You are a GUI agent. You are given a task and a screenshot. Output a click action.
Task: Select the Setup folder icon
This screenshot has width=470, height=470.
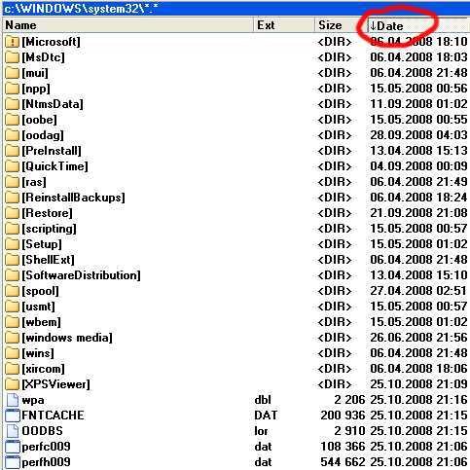pyautogui.click(x=13, y=244)
